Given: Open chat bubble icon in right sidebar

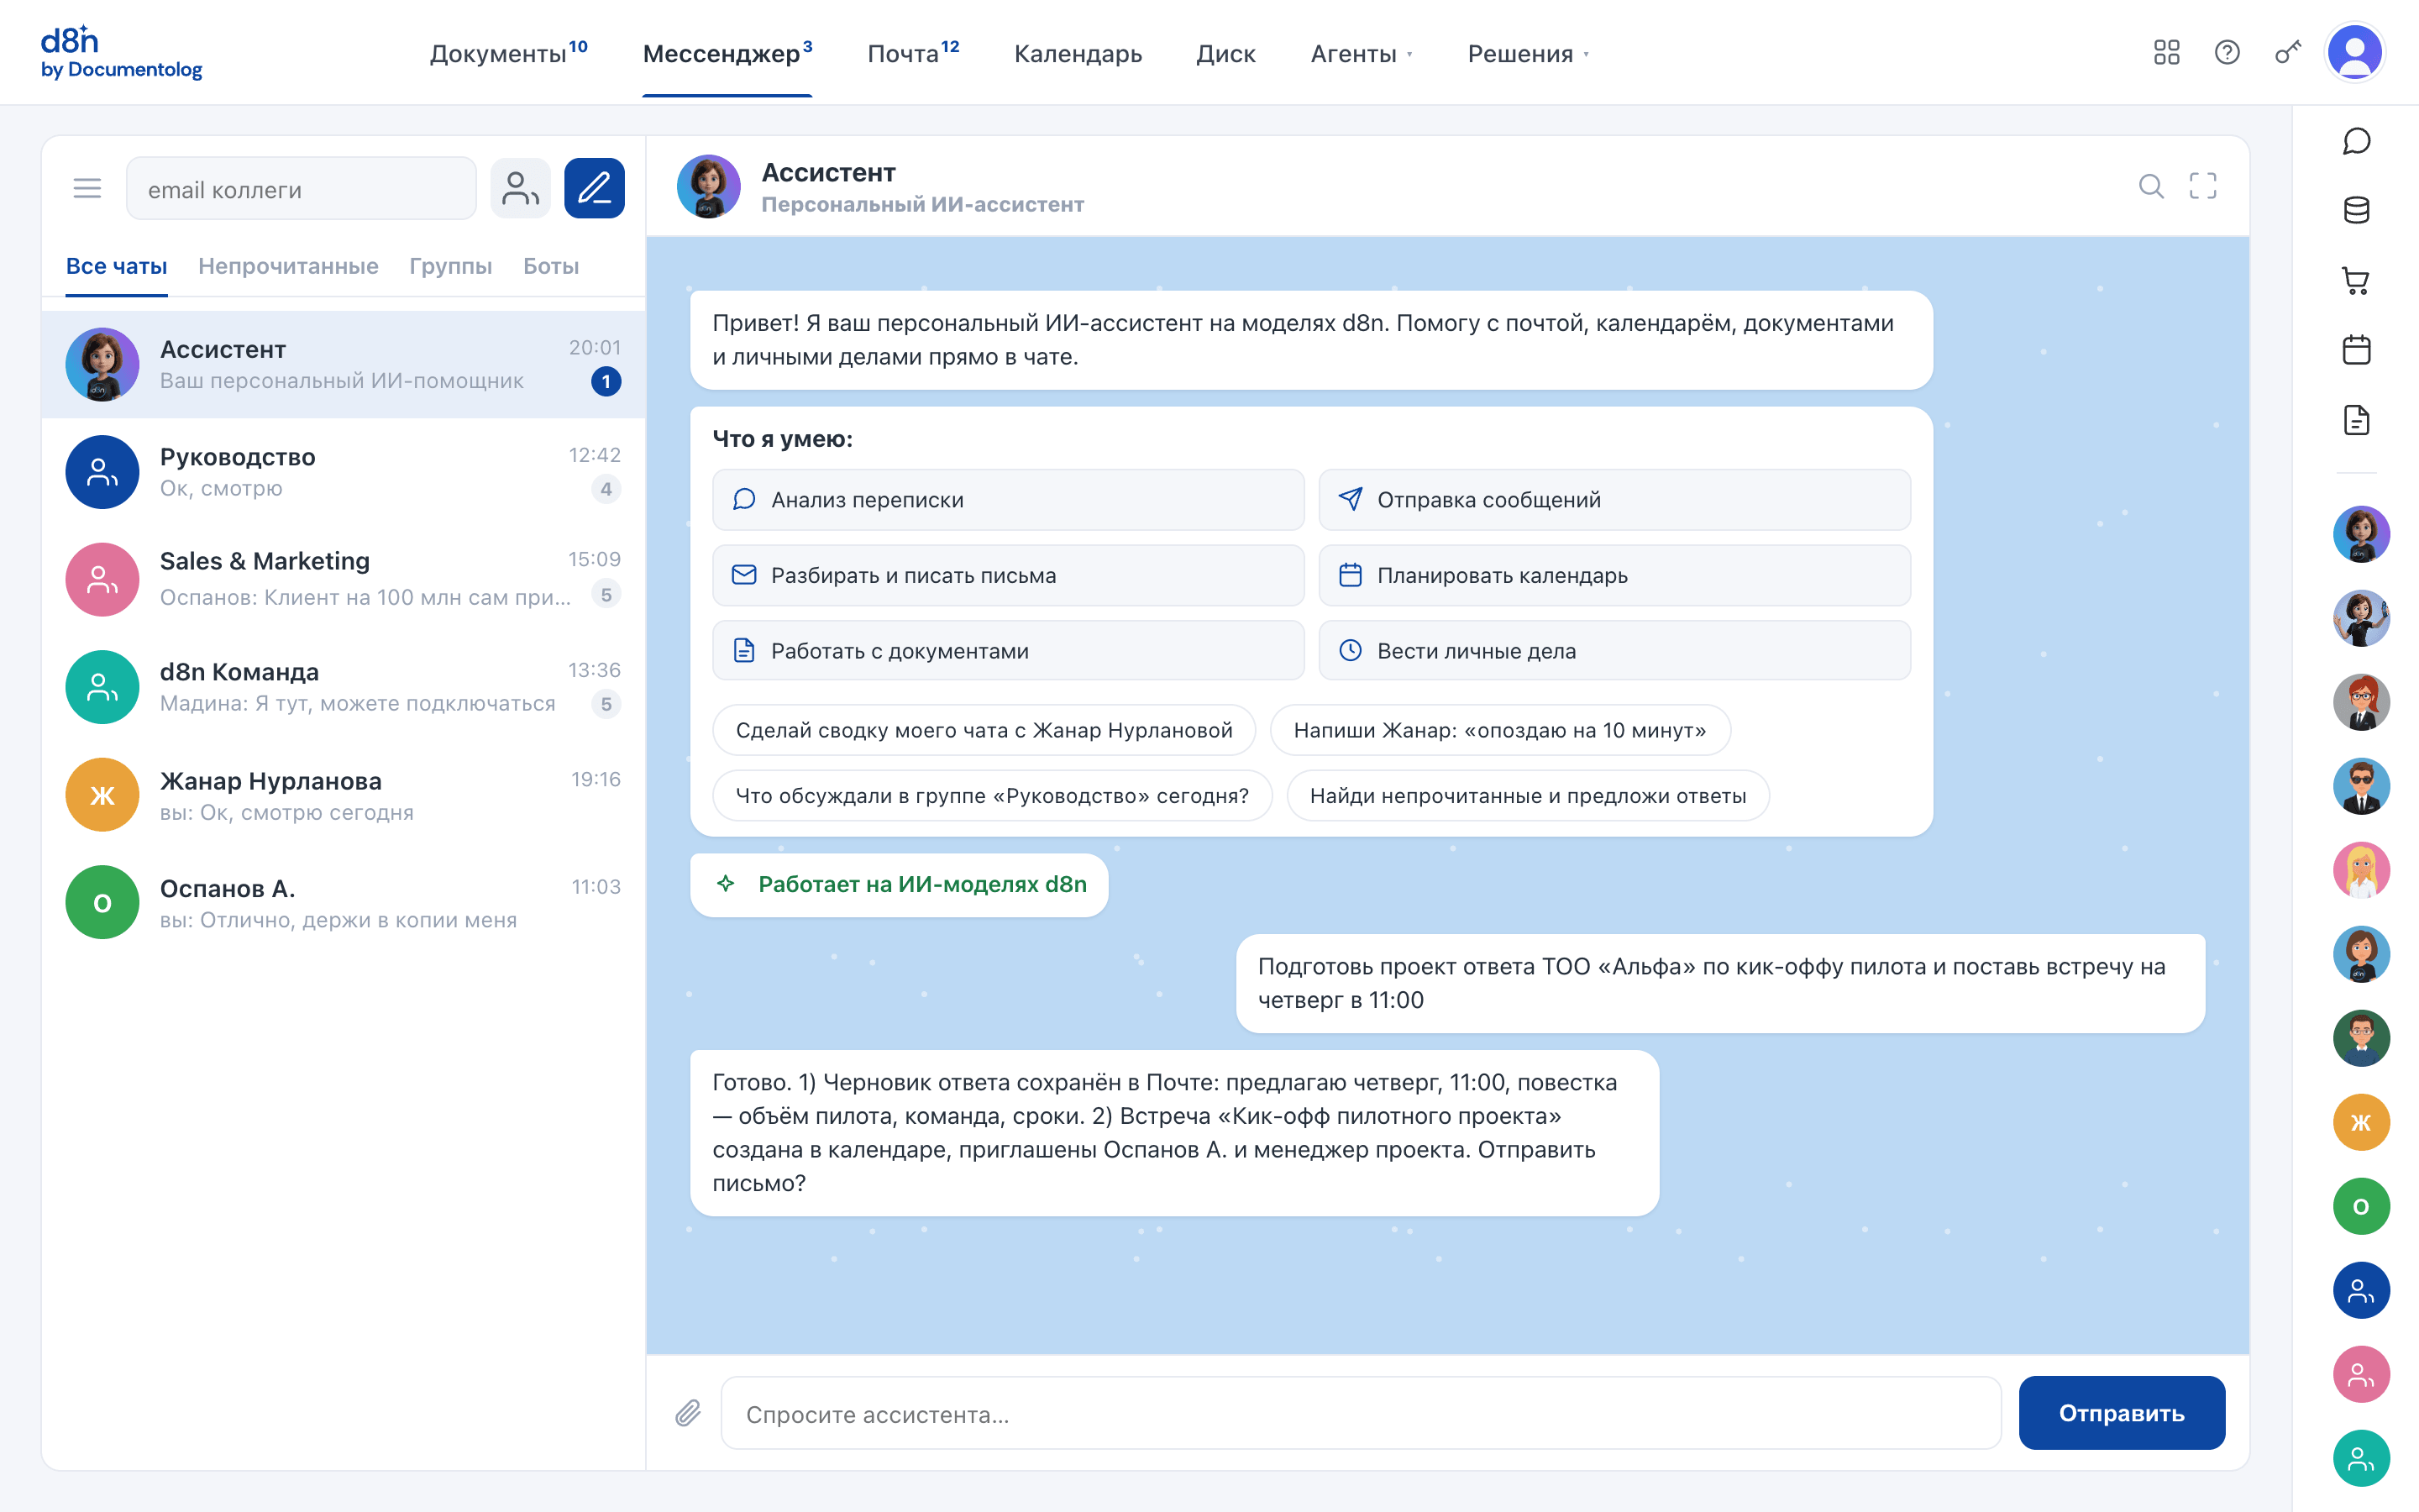Looking at the screenshot, I should click(x=2356, y=141).
